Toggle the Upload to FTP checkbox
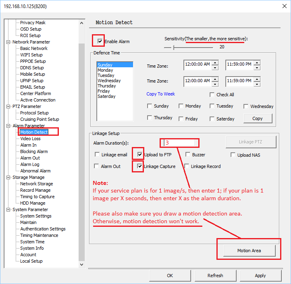The height and width of the screenshot is (284, 291). click(139, 154)
